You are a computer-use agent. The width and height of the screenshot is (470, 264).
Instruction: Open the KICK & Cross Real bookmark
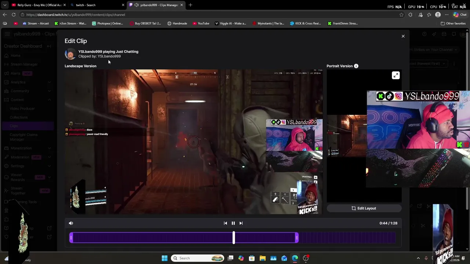(305, 23)
